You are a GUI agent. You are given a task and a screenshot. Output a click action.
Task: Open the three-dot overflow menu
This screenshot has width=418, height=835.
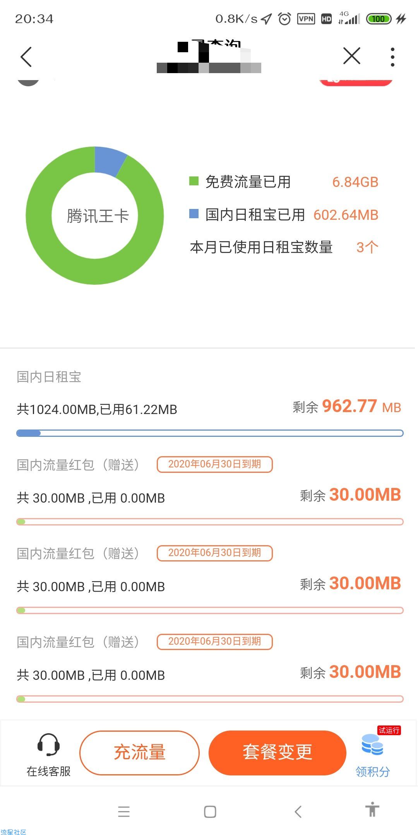point(392,57)
